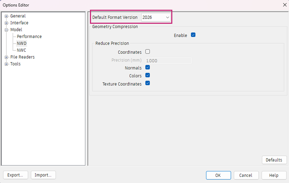Click the Defaults button

coord(274,160)
